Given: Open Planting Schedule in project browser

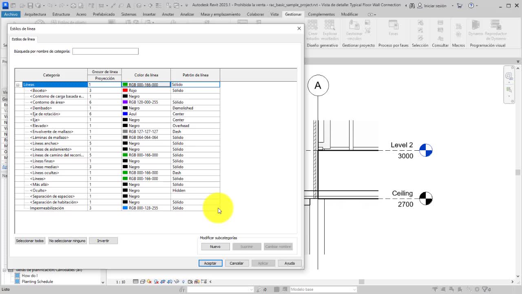Looking at the screenshot, I should click(37, 282).
